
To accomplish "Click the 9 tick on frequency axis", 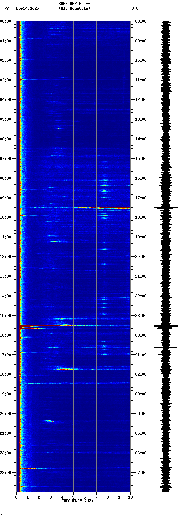I will [x=119, y=497].
